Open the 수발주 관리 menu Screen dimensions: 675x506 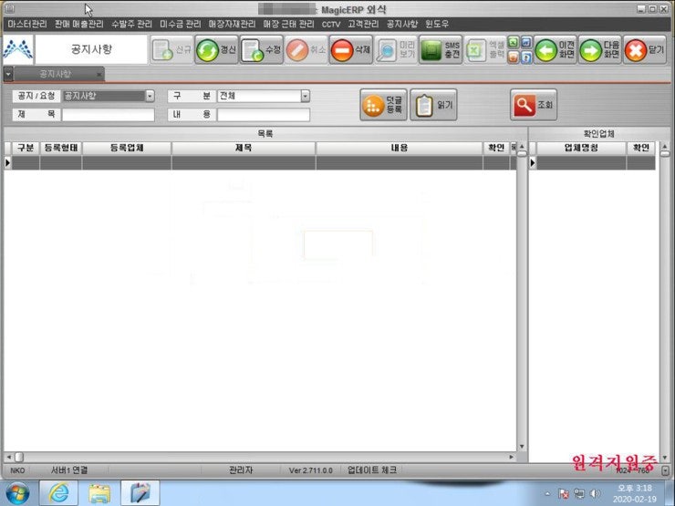pyautogui.click(x=131, y=24)
